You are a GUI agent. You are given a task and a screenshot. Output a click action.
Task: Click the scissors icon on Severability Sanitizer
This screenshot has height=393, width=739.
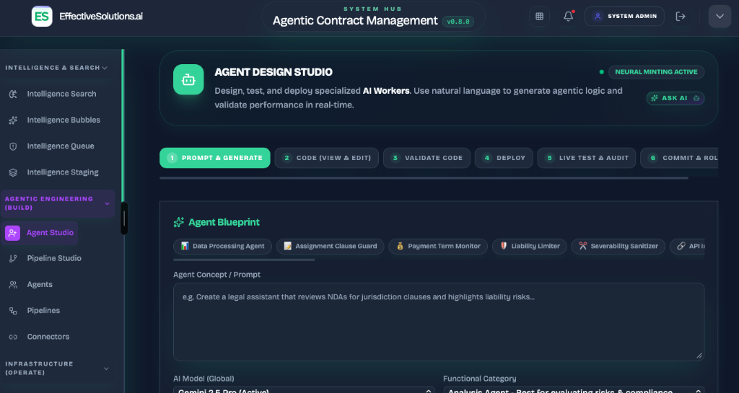583,246
